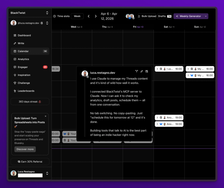224x188 pixels.
Task: Click the thread split icon in the post popup
Action: pyautogui.click(x=137, y=71)
